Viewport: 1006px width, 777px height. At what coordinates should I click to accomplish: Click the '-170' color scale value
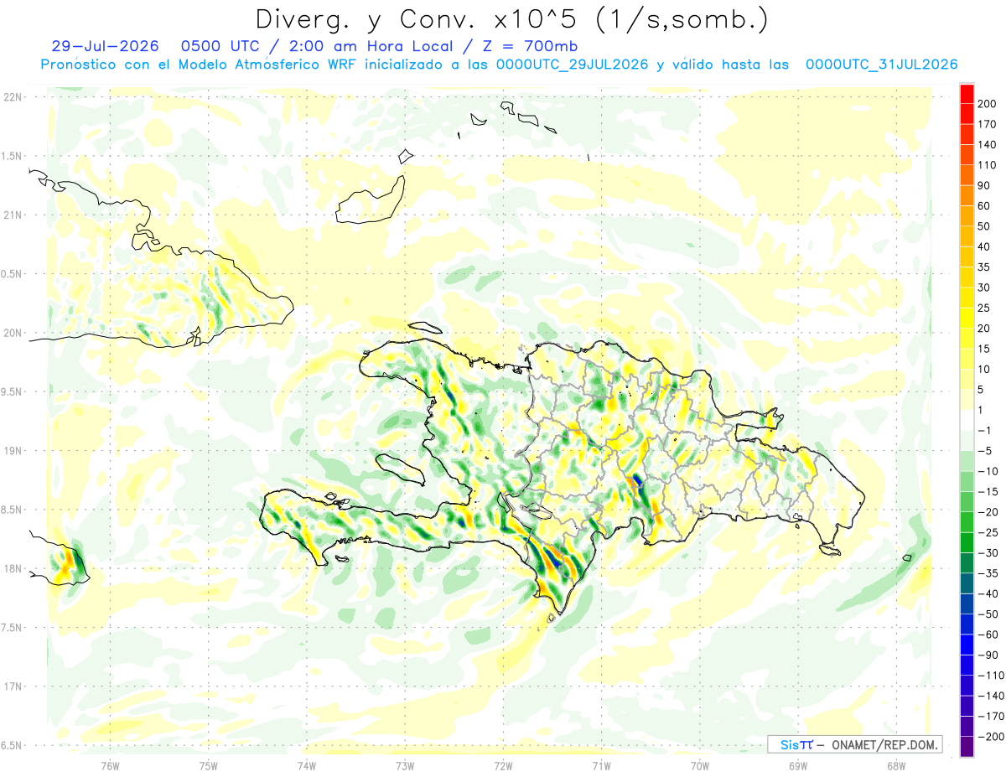pyautogui.click(x=992, y=717)
